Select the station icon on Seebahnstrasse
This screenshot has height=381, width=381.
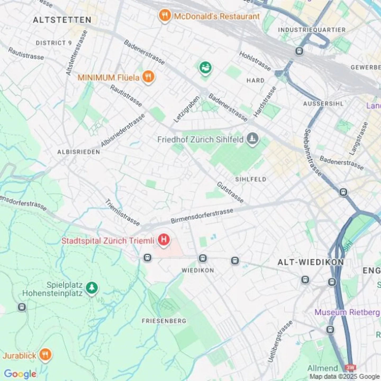point(343,192)
